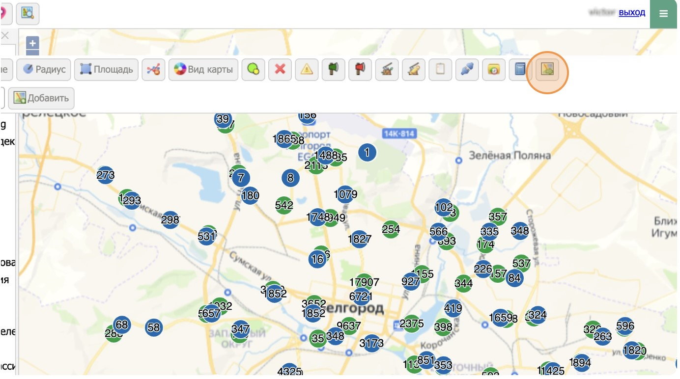Select blue cluster marker 226
This screenshot has height=379, width=680.
[483, 269]
